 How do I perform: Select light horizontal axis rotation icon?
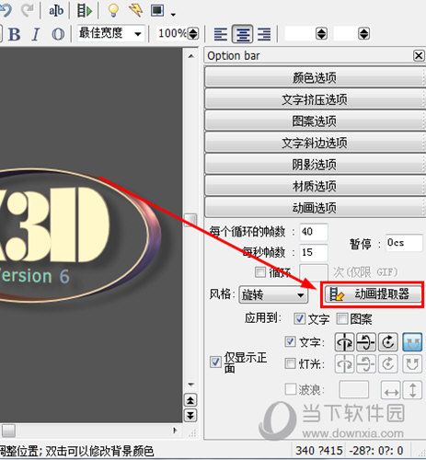click(x=366, y=364)
